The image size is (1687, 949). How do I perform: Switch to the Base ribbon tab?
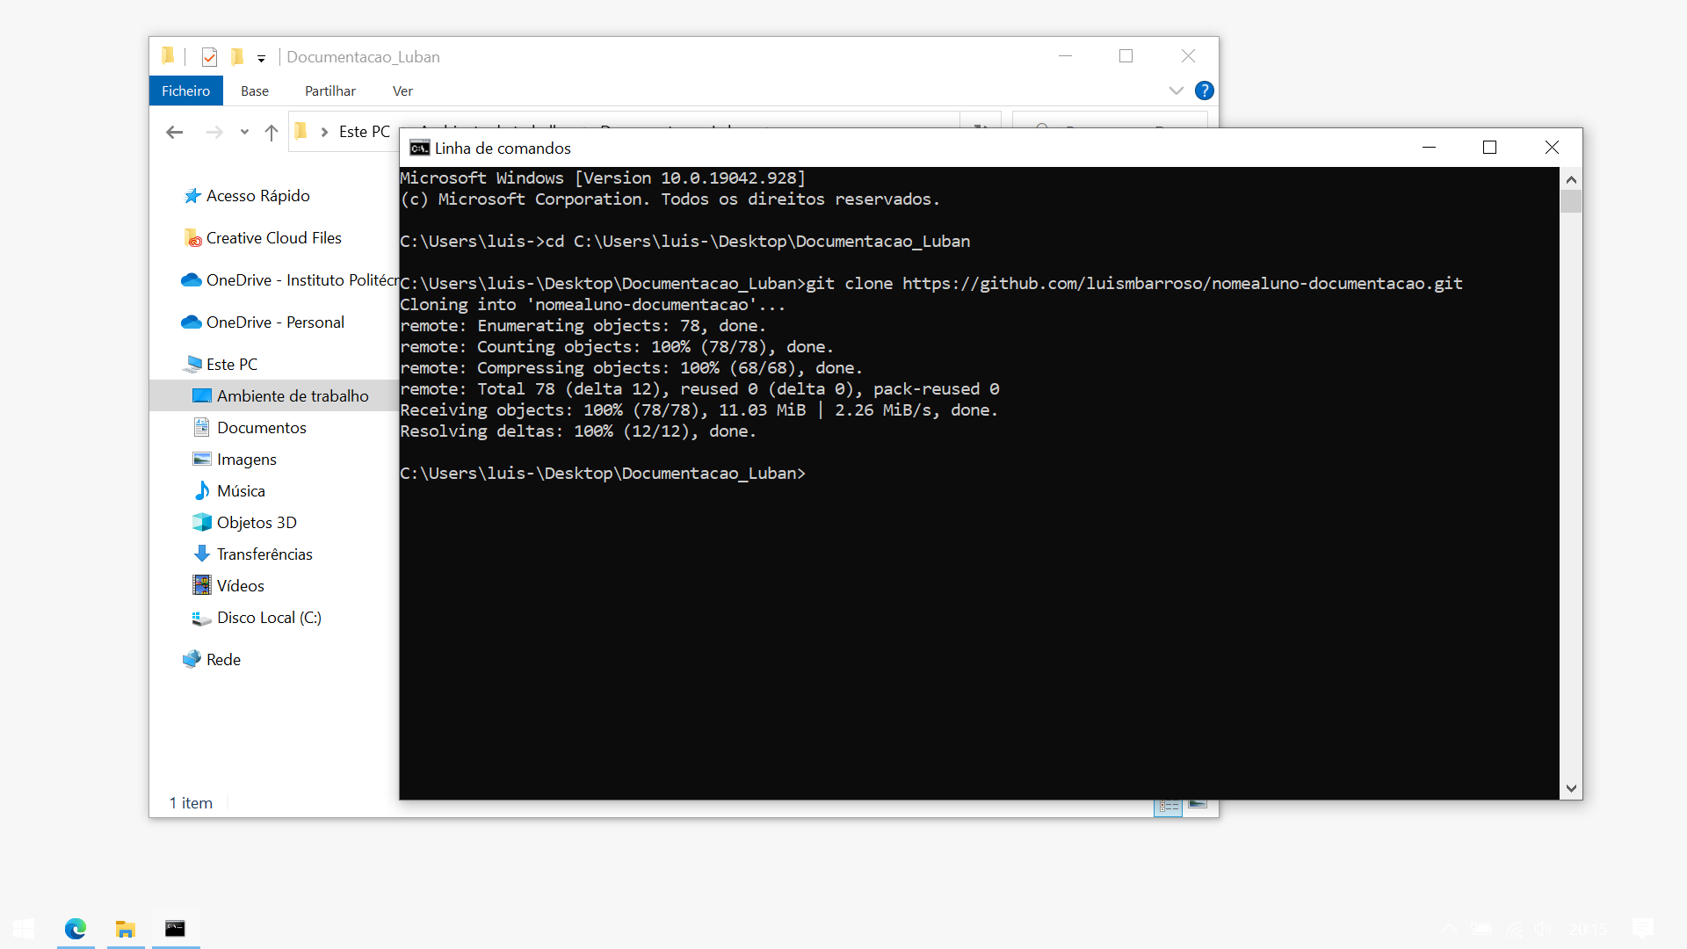click(255, 91)
